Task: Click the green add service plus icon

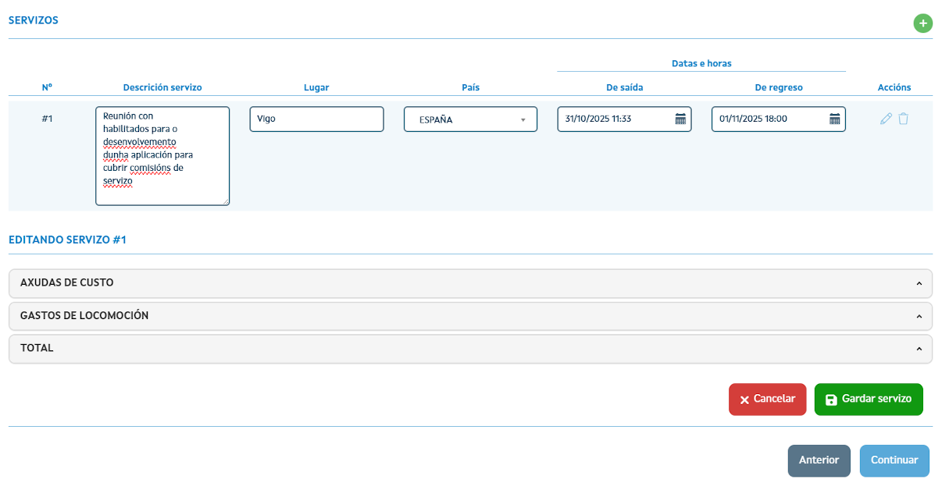Action: [x=923, y=23]
